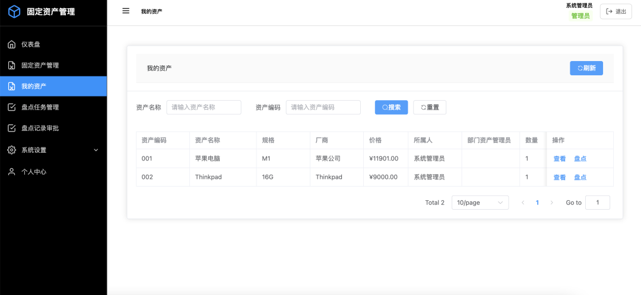Viewport: 641px width, 295px height.
Task: Open the 10/page size dropdown
Action: pos(480,203)
